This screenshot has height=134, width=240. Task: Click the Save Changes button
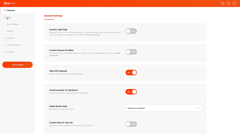click(x=17, y=65)
